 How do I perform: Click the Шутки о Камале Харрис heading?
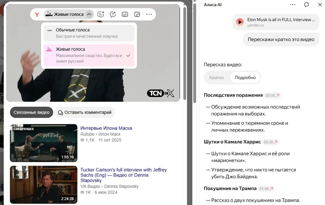pos(232,142)
